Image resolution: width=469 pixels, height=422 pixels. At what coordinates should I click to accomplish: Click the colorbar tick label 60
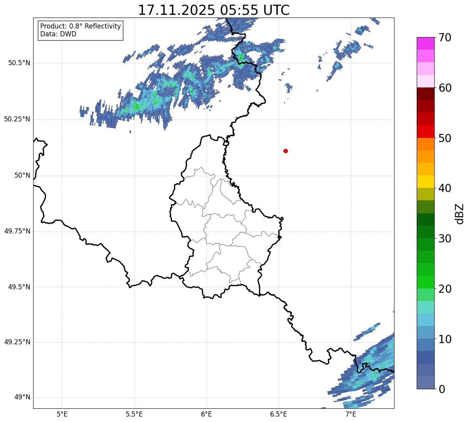click(445, 88)
